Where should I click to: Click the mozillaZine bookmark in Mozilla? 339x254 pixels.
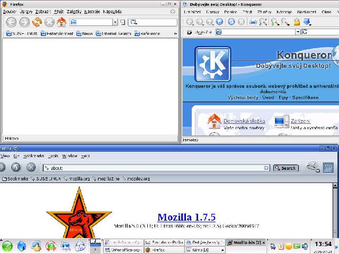[x=106, y=179]
